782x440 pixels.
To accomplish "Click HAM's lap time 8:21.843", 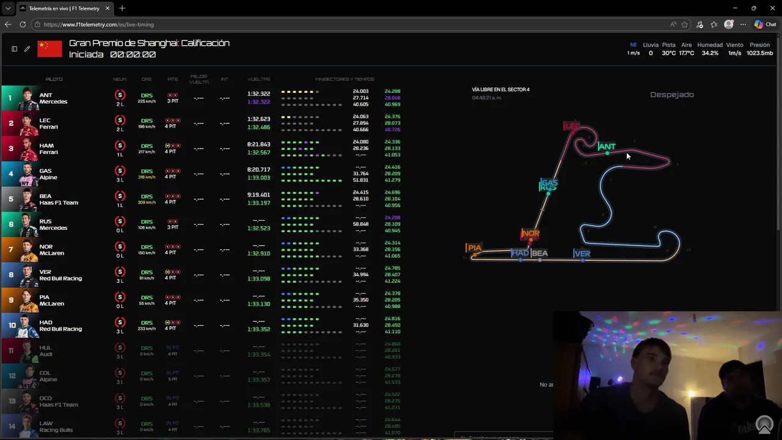I will click(x=258, y=144).
